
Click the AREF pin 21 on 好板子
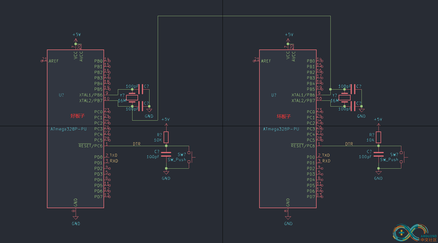click(x=44, y=61)
